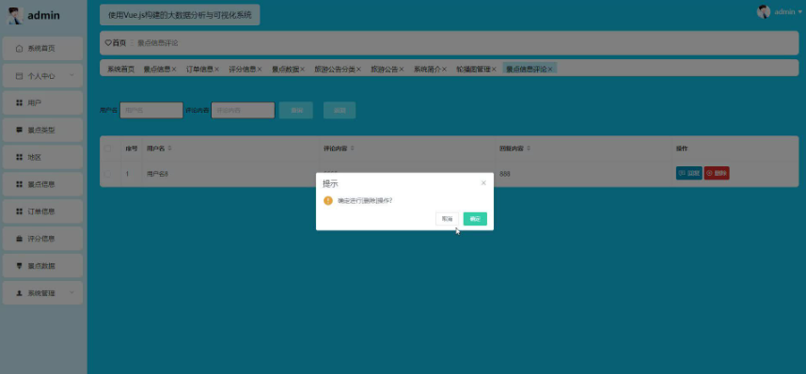Close the 订单信息 tab

(x=216, y=69)
